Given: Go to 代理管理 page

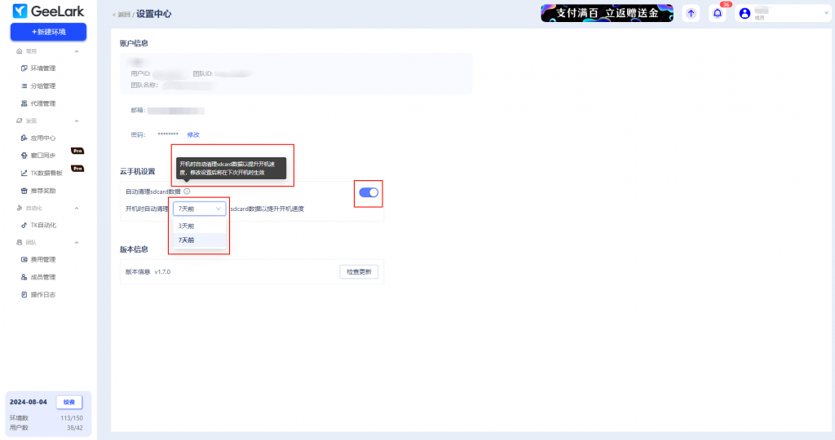Looking at the screenshot, I should [x=42, y=103].
